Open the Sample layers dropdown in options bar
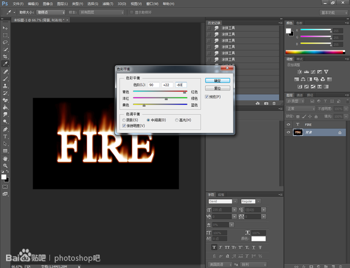 101,12
